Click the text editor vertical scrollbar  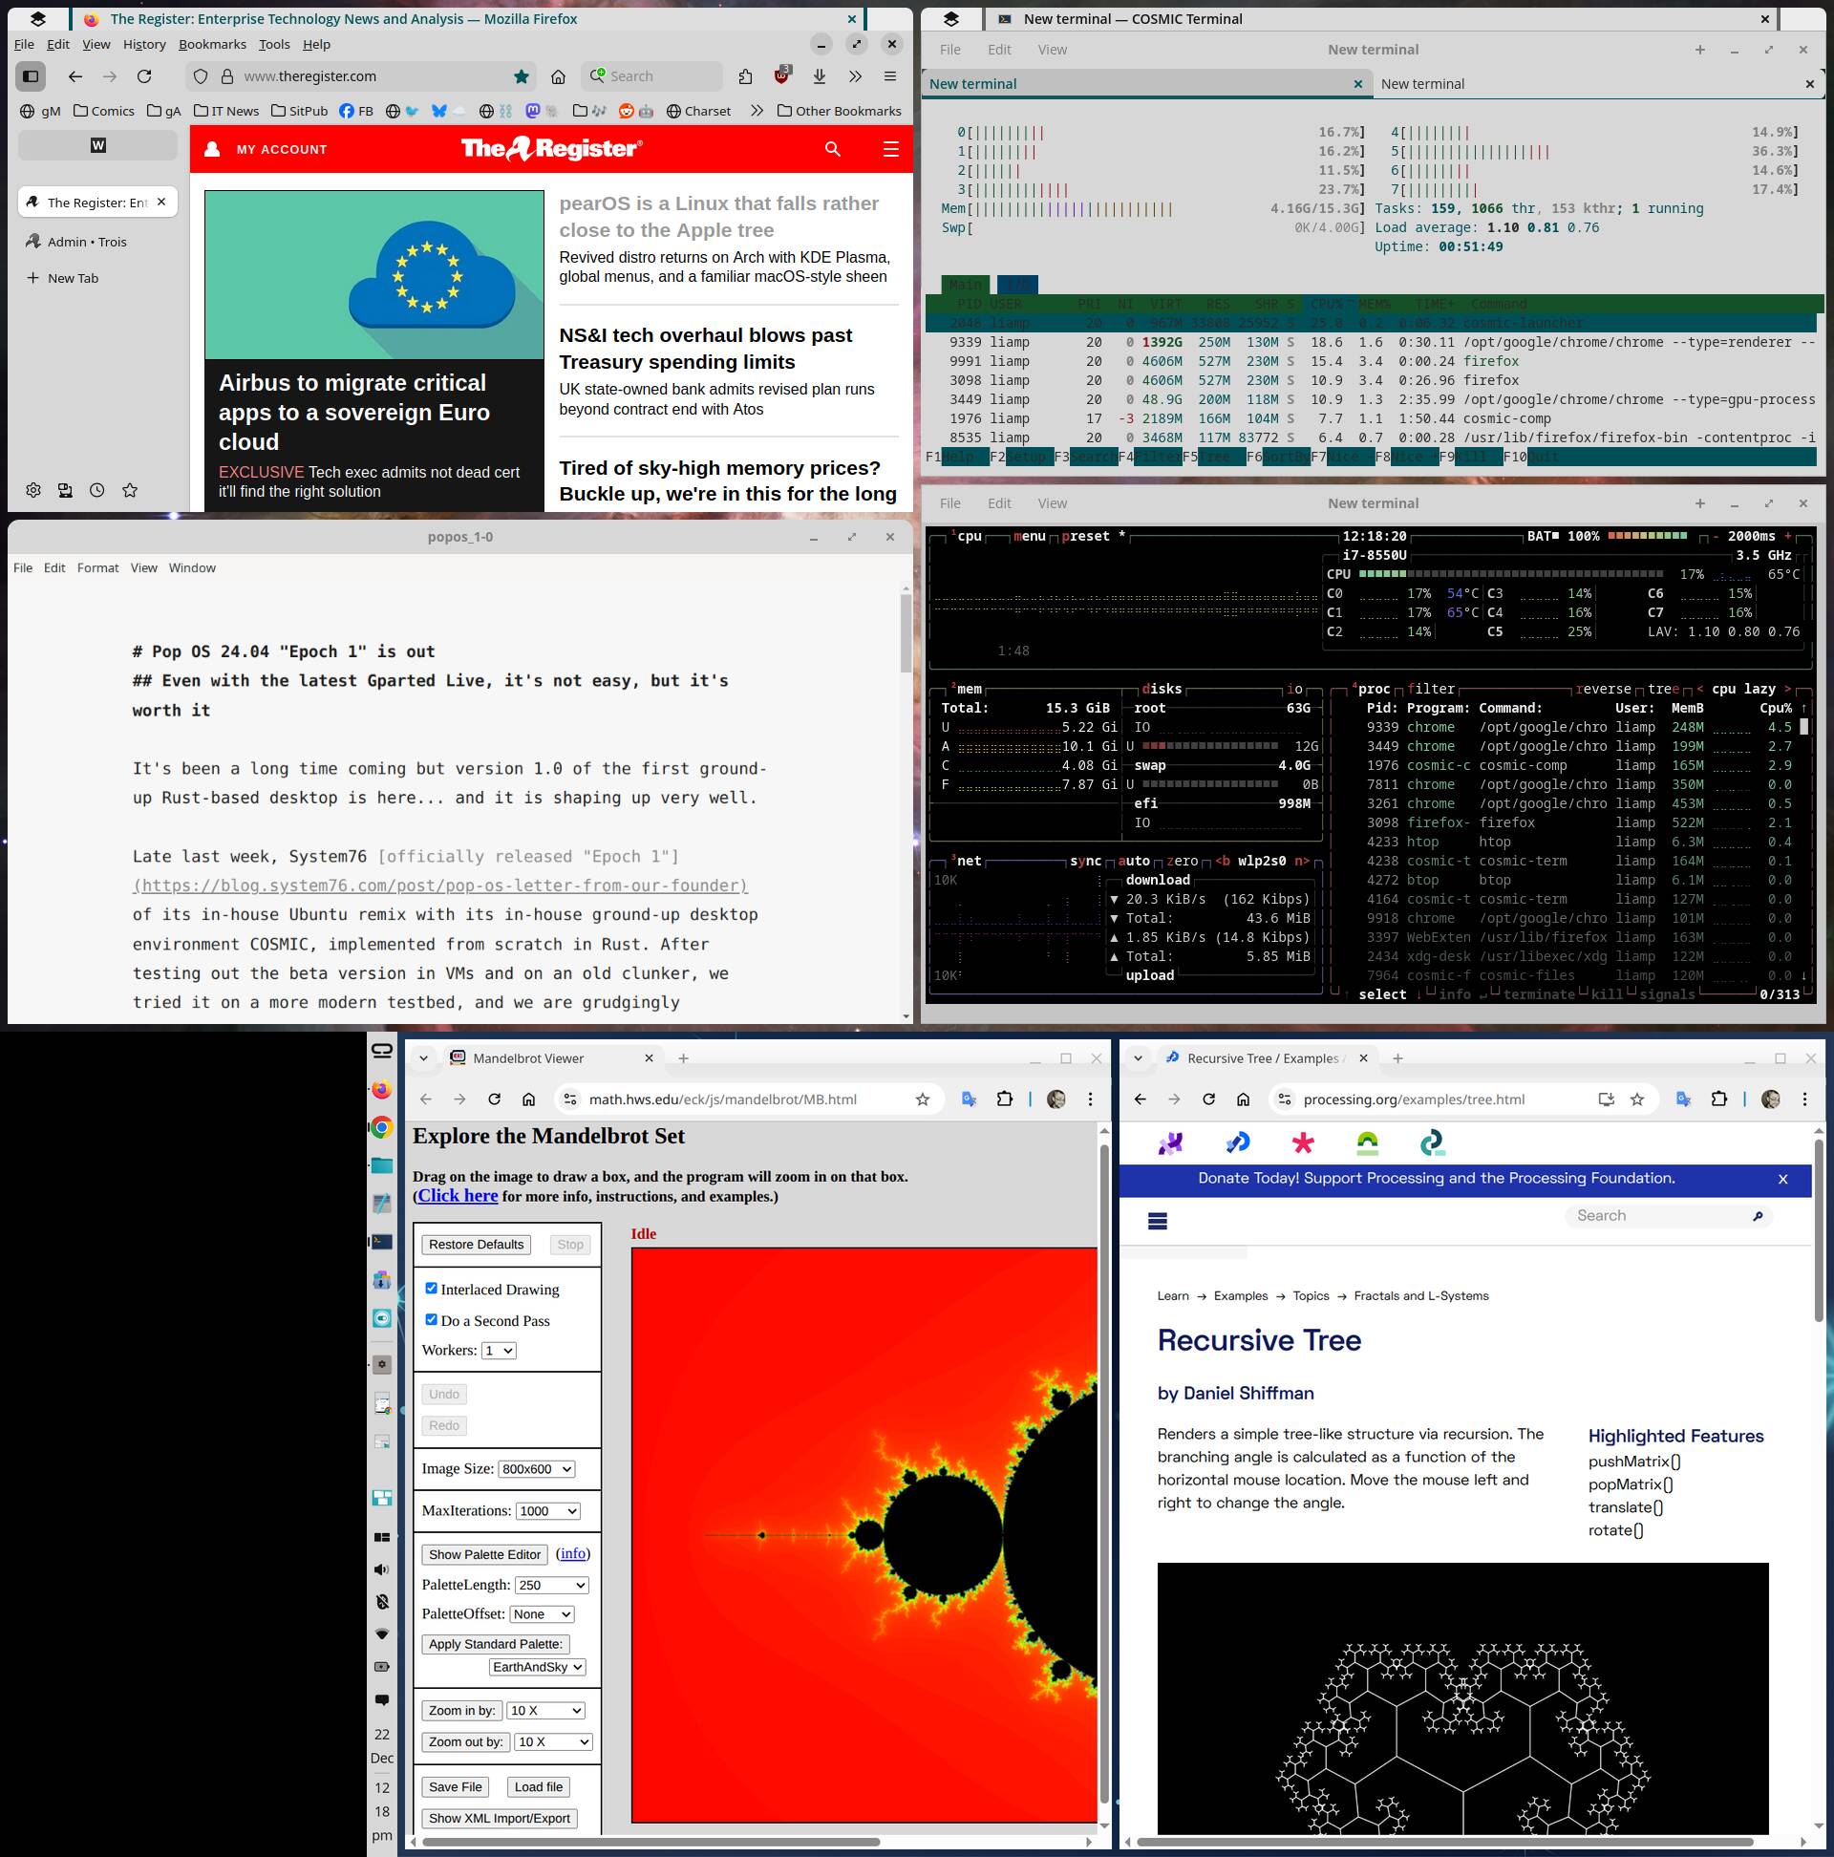pyautogui.click(x=906, y=634)
